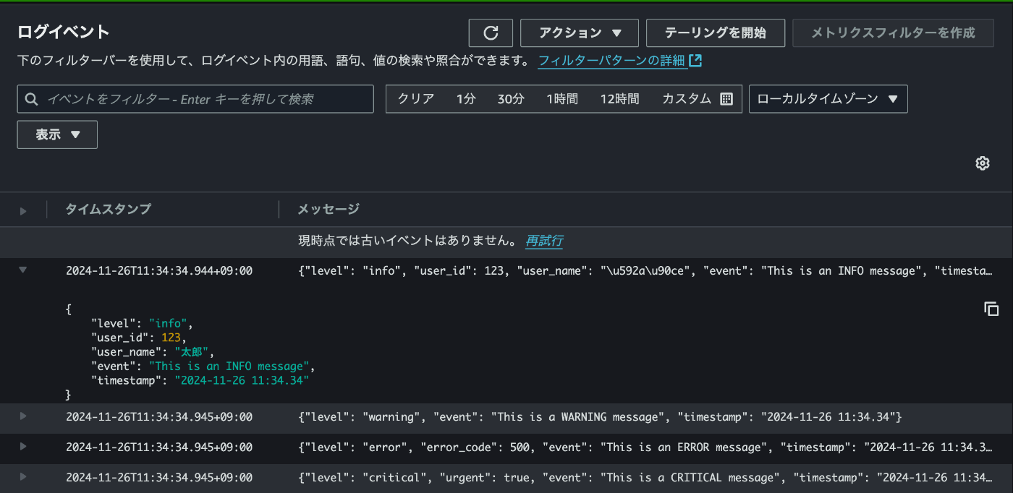Focus the イベントをフィルター search field

[195, 99]
